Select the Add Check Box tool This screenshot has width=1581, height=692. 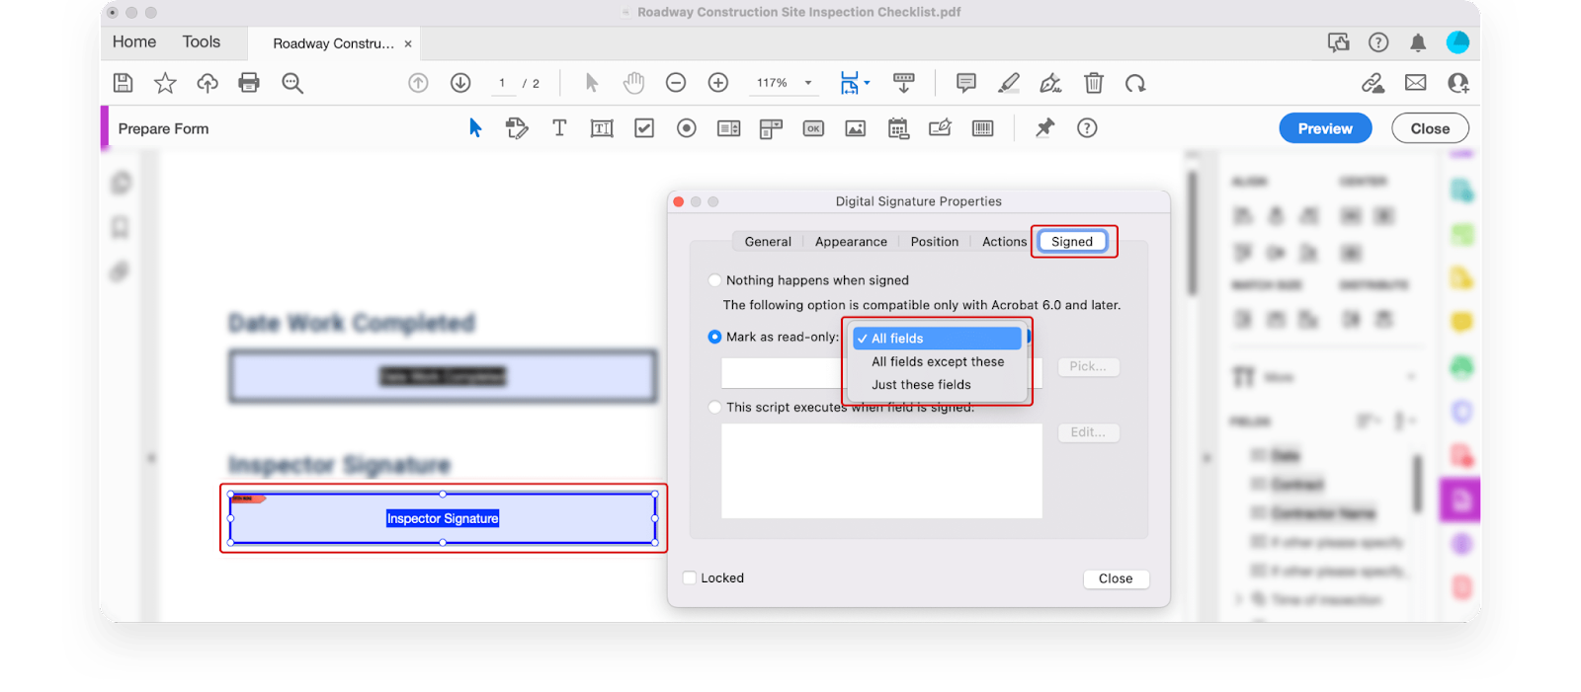pyautogui.click(x=644, y=128)
